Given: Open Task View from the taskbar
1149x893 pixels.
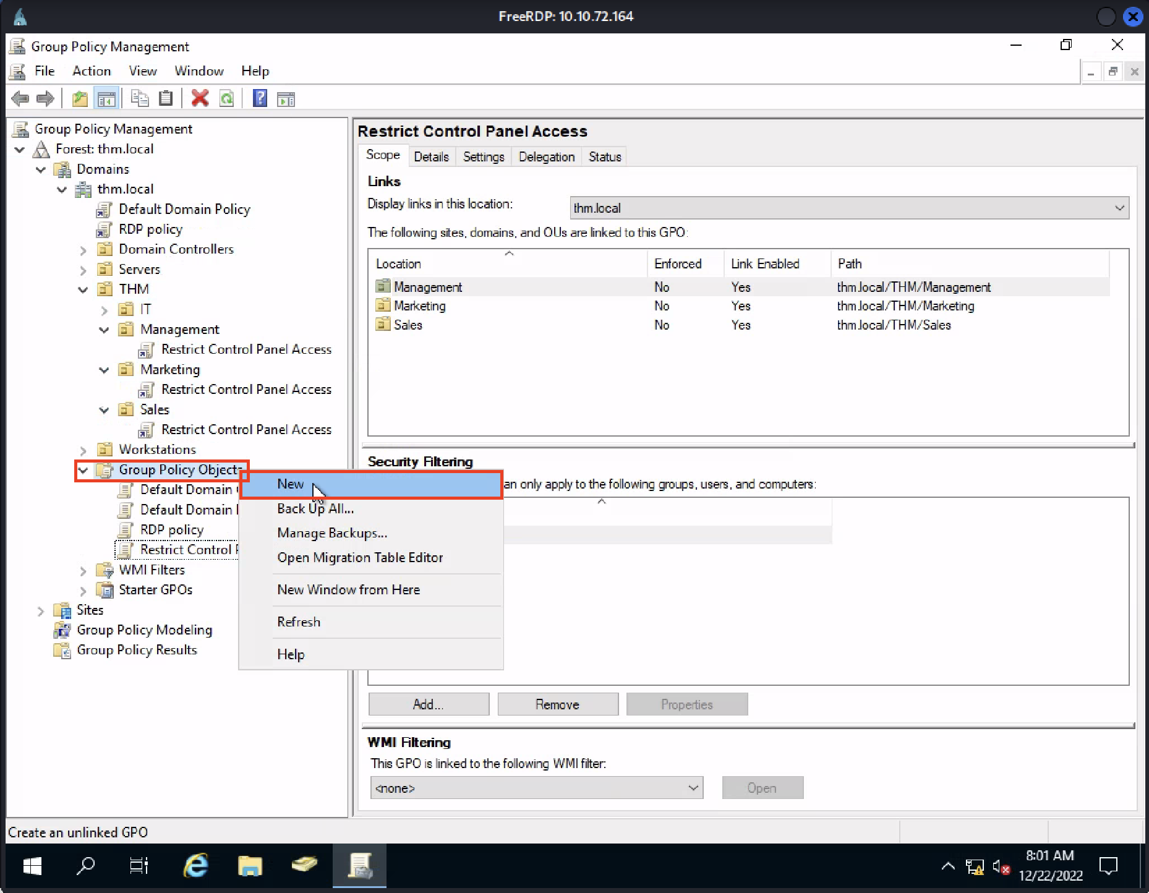Looking at the screenshot, I should [139, 866].
